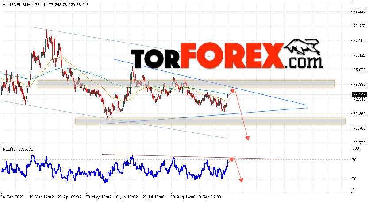Click the RSI scale value 30
The width and height of the screenshot is (369, 202).
coord(354,179)
